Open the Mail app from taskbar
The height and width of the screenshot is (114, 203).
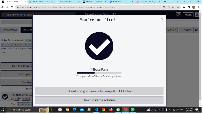click(x=82, y=110)
